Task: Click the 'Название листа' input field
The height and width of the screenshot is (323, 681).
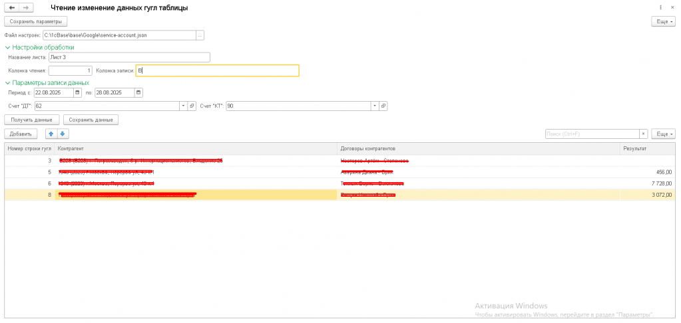Action: [133, 57]
